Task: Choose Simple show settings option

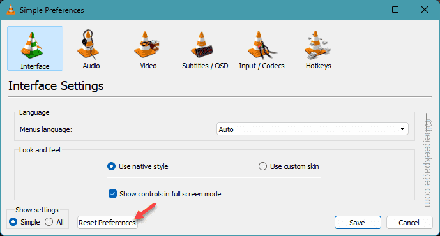Action: click(13, 222)
